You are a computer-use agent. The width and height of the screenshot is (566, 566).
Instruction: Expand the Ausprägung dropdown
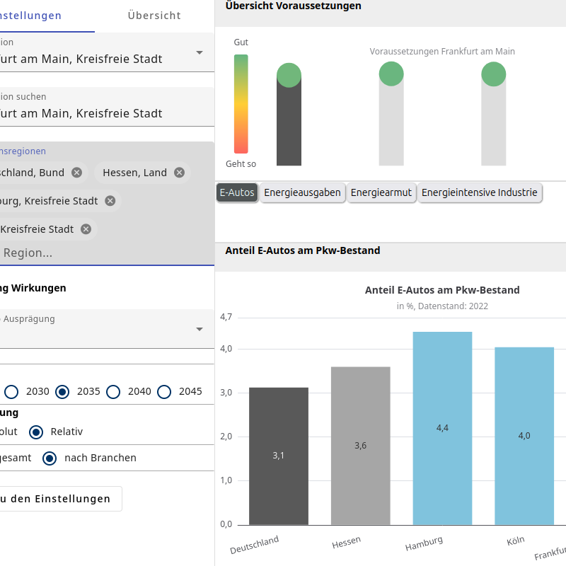200,329
